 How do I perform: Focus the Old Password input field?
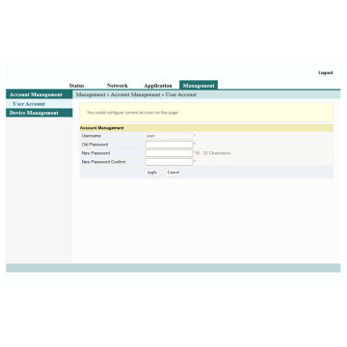pyautogui.click(x=169, y=145)
